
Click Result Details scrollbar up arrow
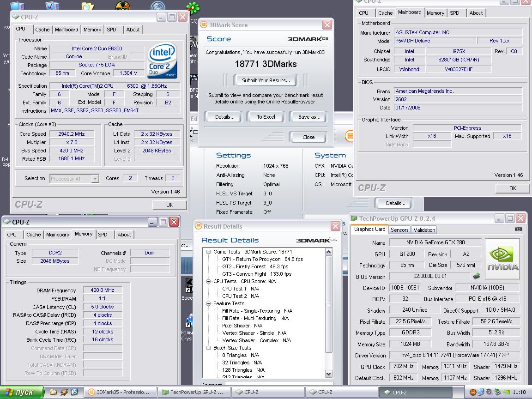[328, 252]
